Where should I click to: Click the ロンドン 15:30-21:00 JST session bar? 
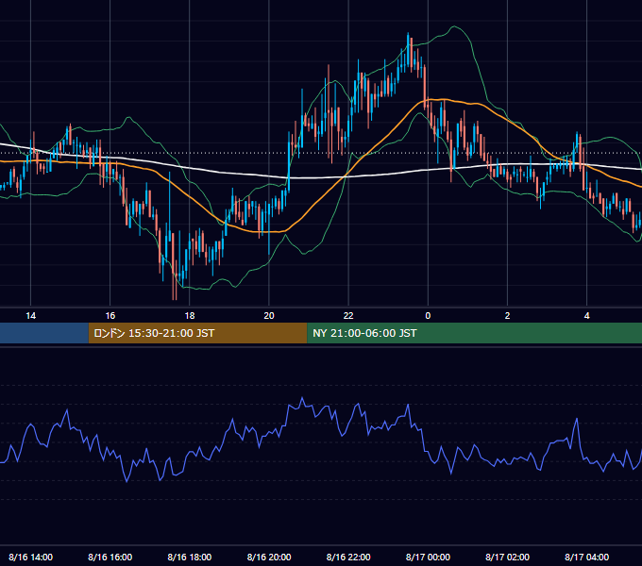tap(197, 333)
